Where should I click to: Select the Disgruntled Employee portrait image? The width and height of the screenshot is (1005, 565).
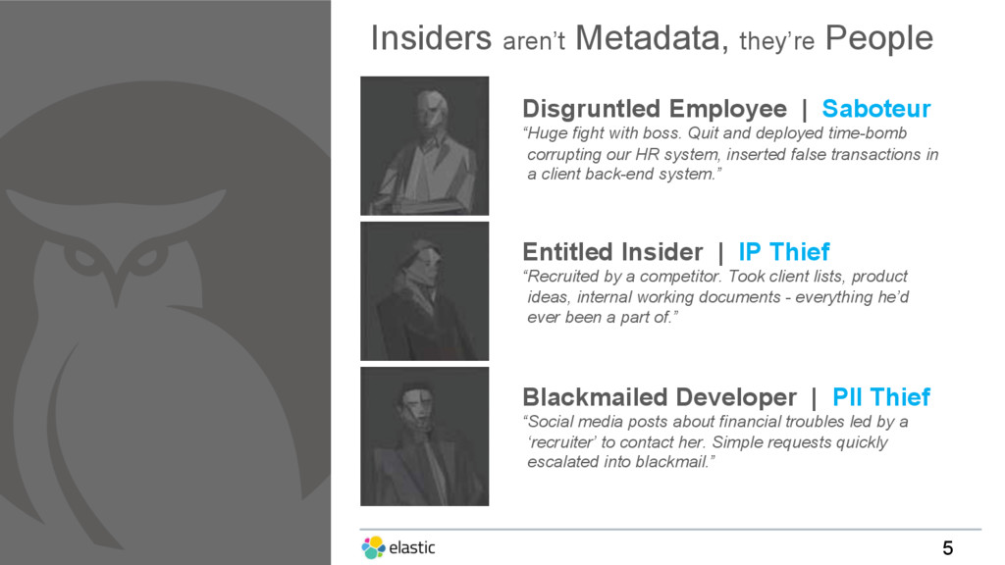(424, 146)
